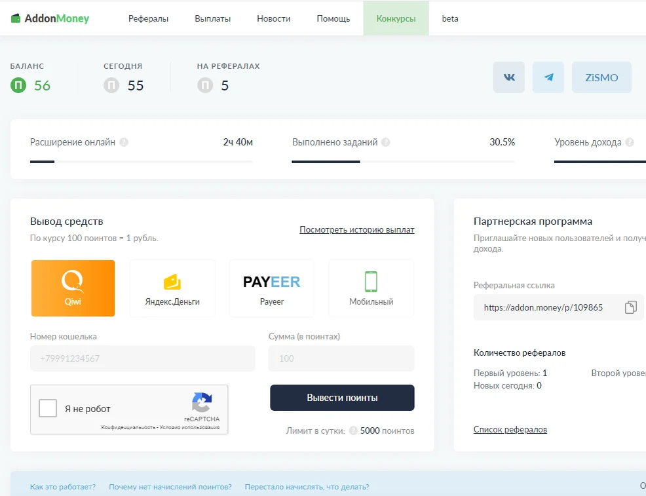Copy the referral link

tap(631, 307)
